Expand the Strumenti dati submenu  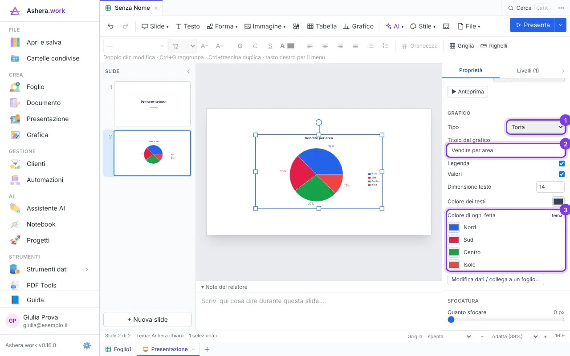click(x=87, y=269)
